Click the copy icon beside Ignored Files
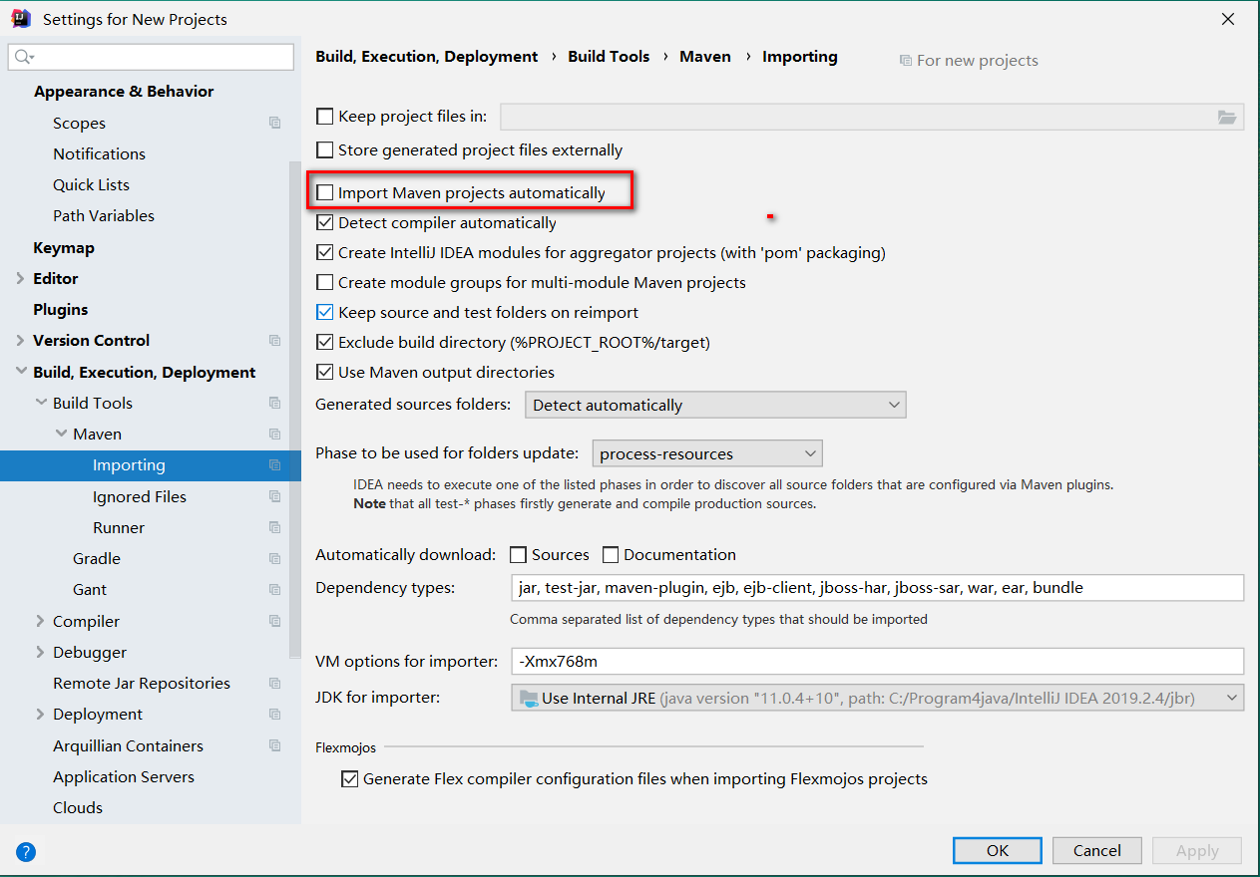 [274, 496]
